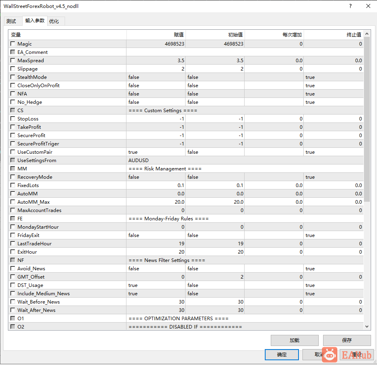Click the Include_Medium_News 赋值 value true
This screenshot has width=377, height=365.
[x=133, y=293]
